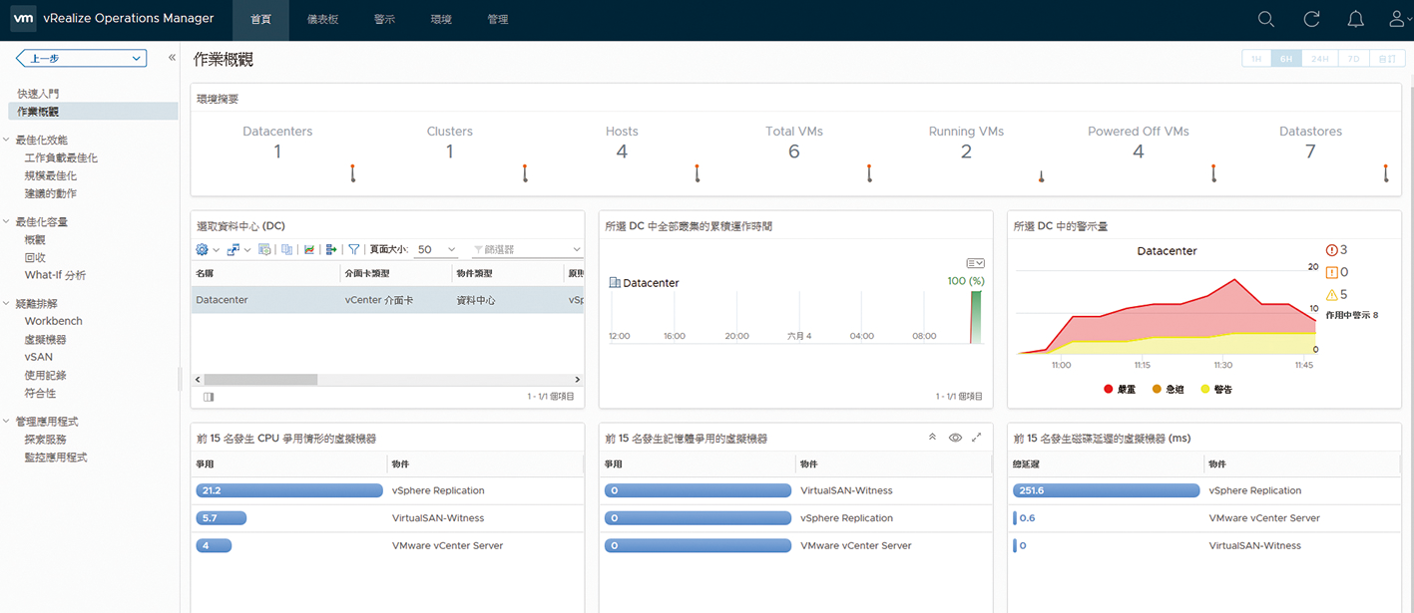Screen dimensions: 1414x613
Task: Click the critical alerts red icon showing 3
Action: [x=1331, y=250]
